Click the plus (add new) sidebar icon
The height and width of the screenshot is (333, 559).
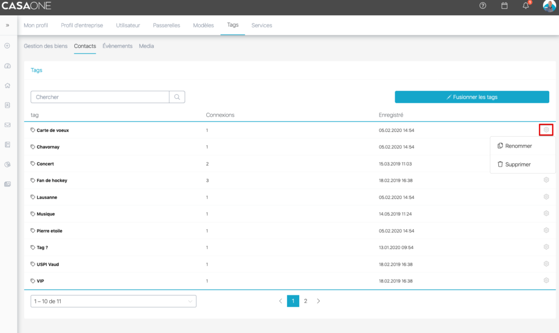click(x=8, y=46)
